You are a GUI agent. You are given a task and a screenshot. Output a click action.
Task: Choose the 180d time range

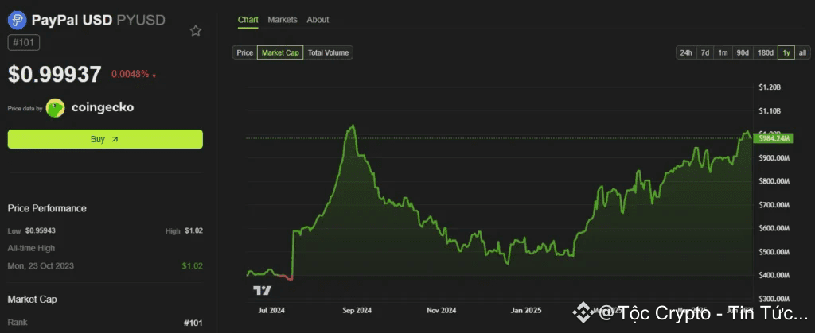point(765,52)
